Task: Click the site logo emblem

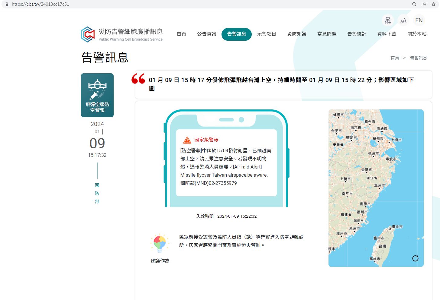Action: [x=88, y=34]
